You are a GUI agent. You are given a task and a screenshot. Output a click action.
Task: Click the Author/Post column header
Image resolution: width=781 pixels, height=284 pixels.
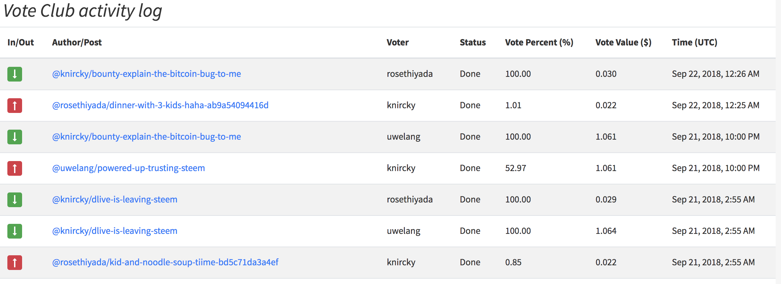click(77, 42)
